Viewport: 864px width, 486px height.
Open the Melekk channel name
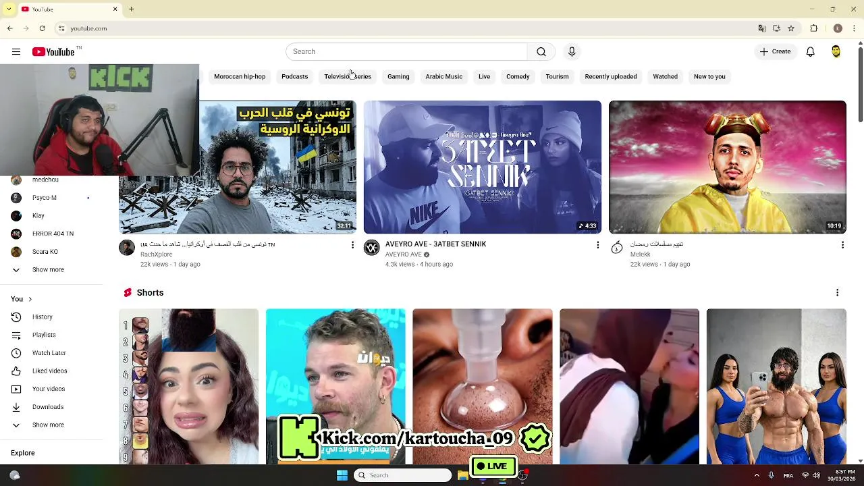pos(641,254)
